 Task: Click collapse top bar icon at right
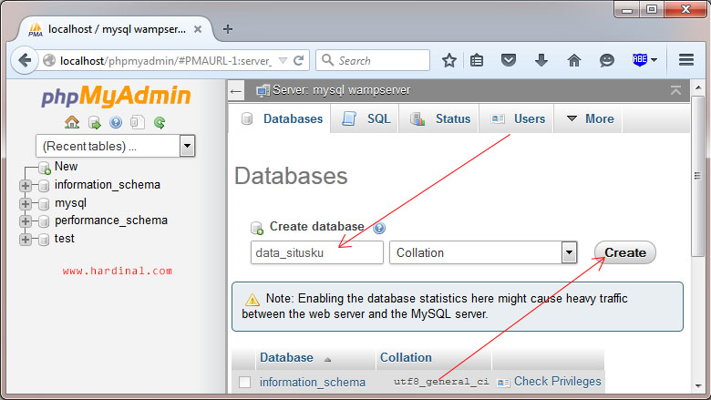point(675,90)
